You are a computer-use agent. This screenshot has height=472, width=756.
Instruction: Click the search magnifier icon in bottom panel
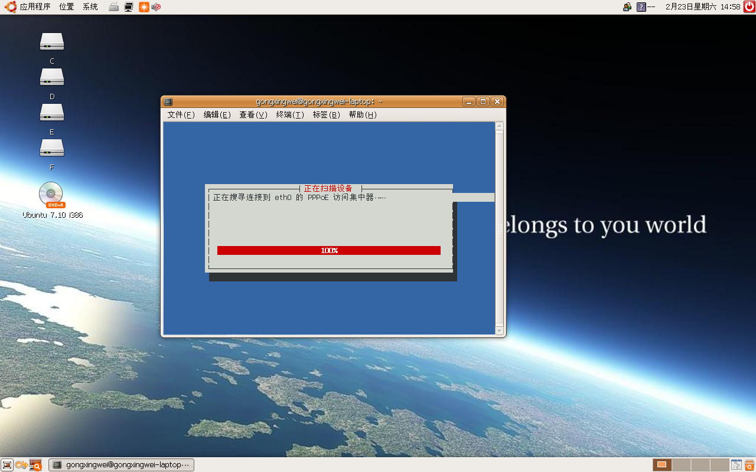pos(35,465)
